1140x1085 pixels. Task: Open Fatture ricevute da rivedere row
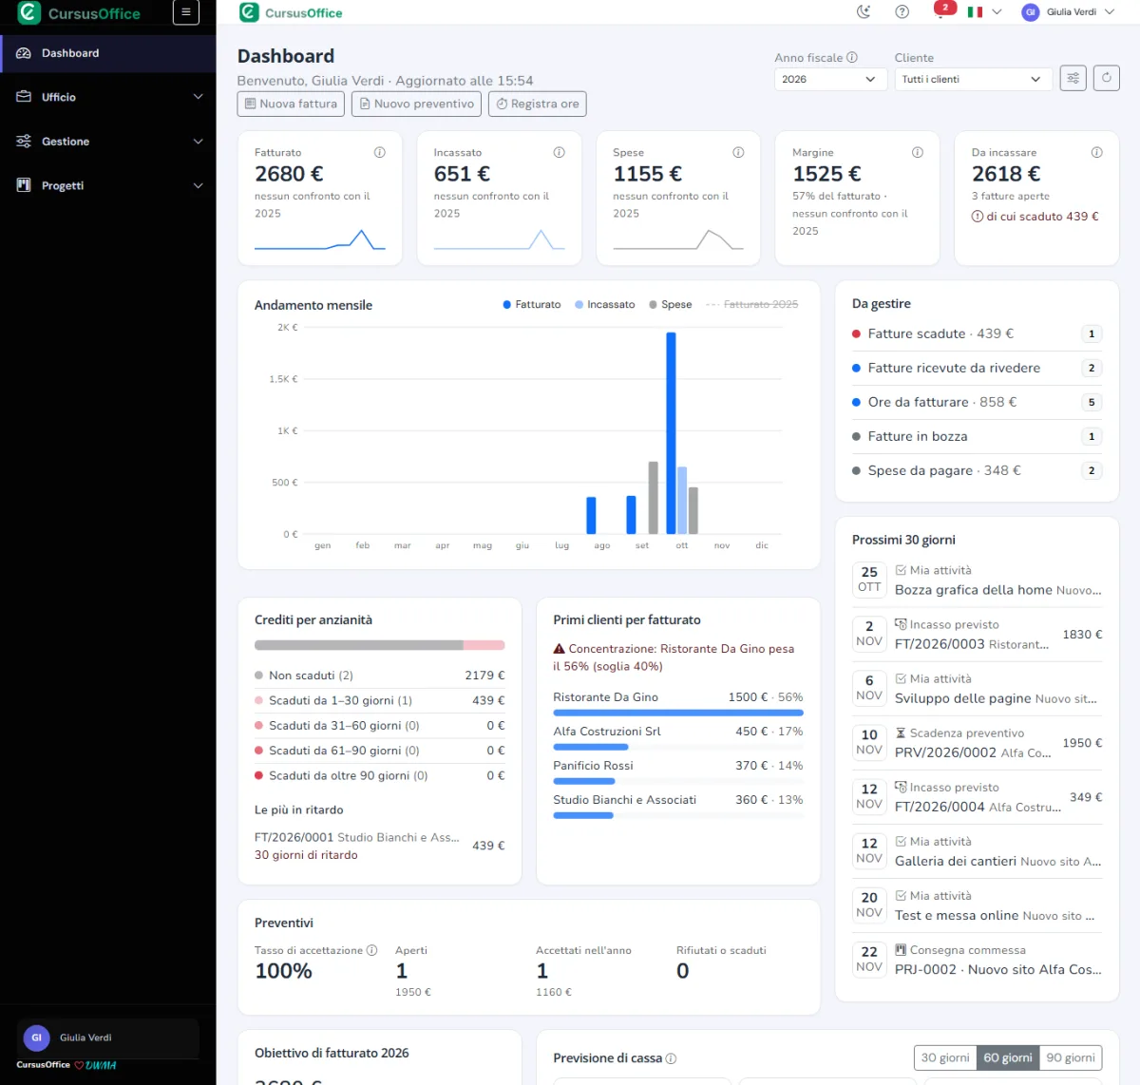pyautogui.click(x=977, y=368)
